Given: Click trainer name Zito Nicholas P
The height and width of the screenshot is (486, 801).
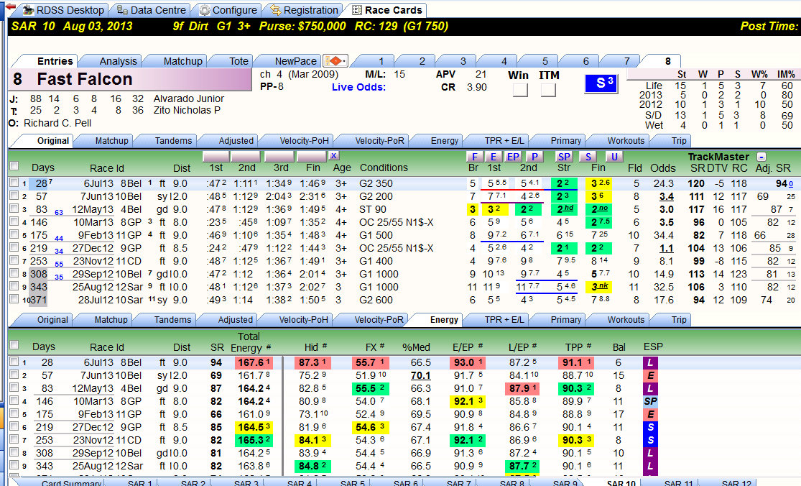Looking at the screenshot, I should (187, 111).
